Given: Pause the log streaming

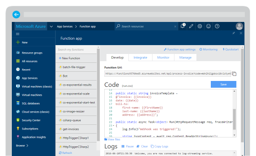Looking at the screenshot, I should point(128,146).
